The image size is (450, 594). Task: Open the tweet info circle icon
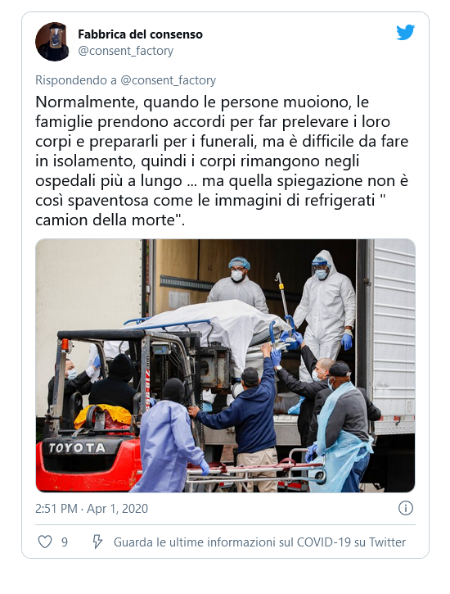point(405,508)
